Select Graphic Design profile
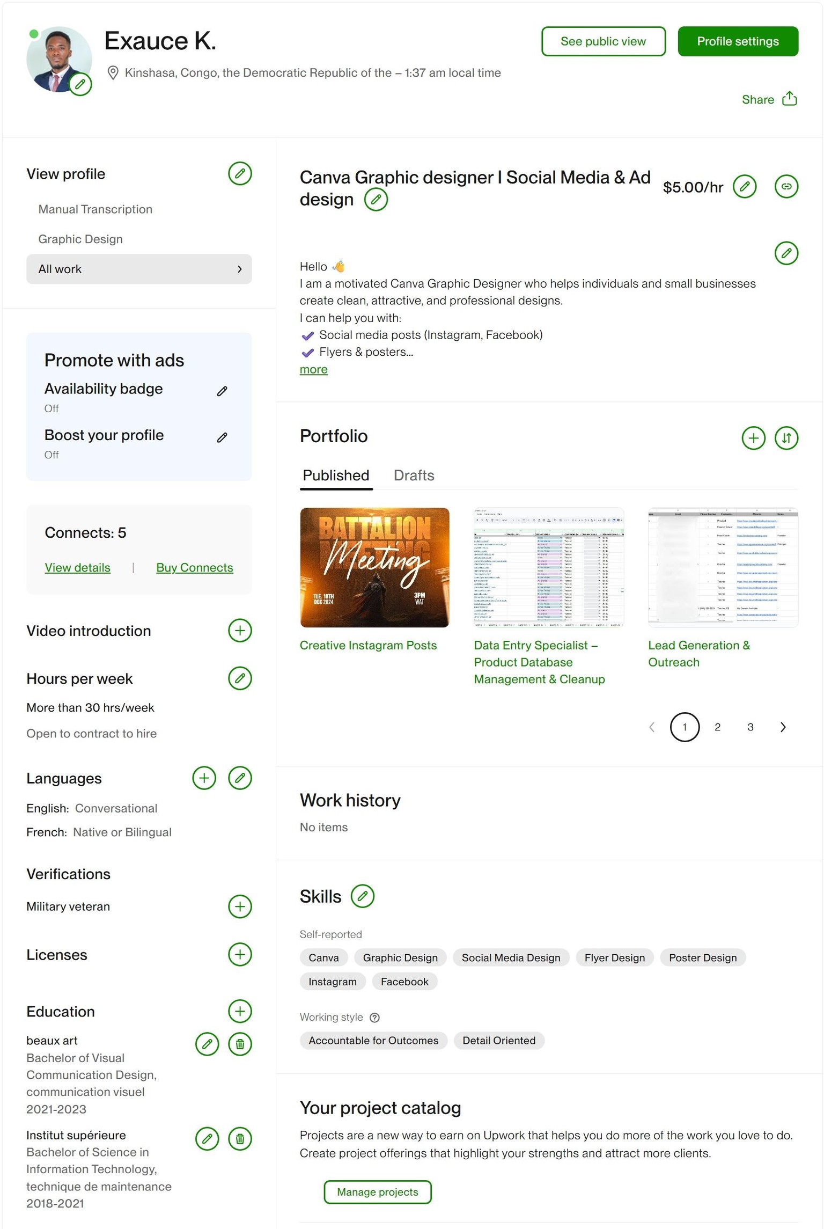This screenshot has height=1229, width=824. (x=80, y=239)
